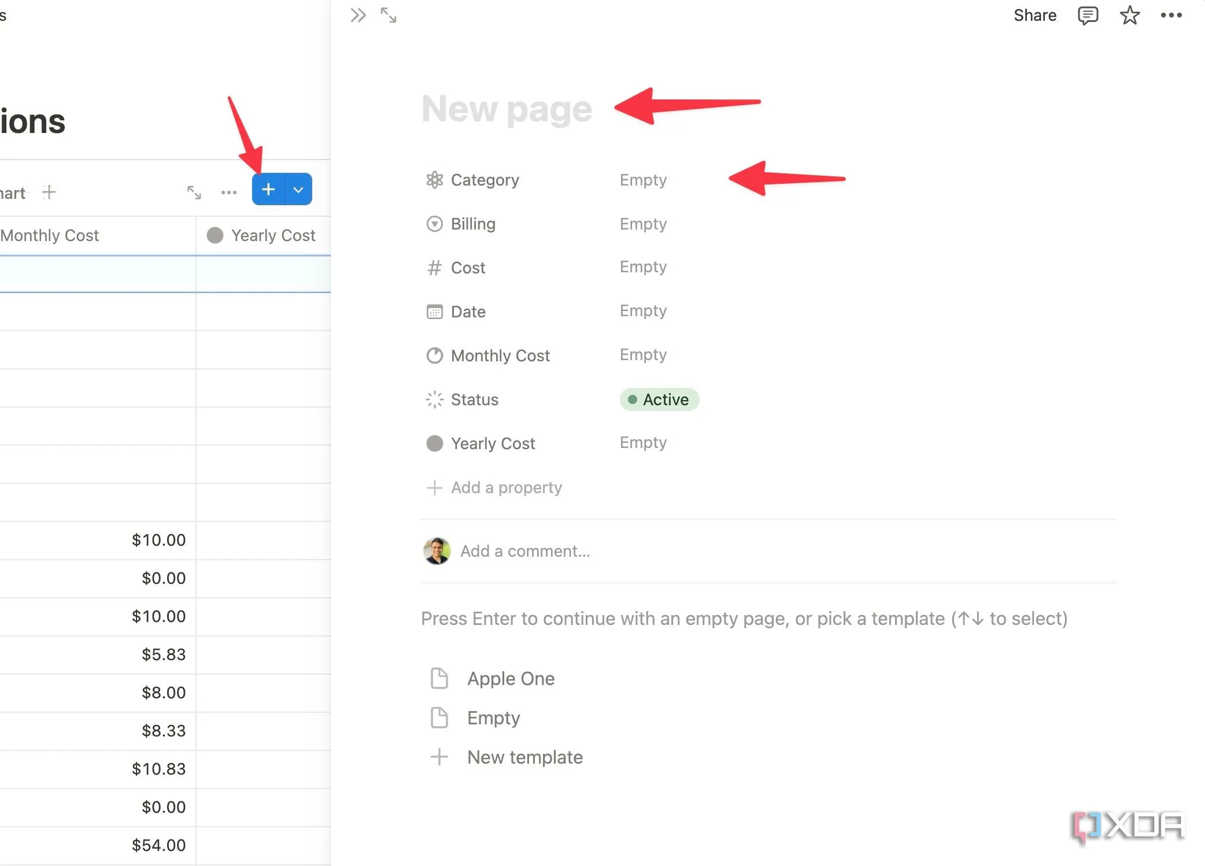Select the Empty template option
1205x866 pixels.
pyautogui.click(x=493, y=717)
